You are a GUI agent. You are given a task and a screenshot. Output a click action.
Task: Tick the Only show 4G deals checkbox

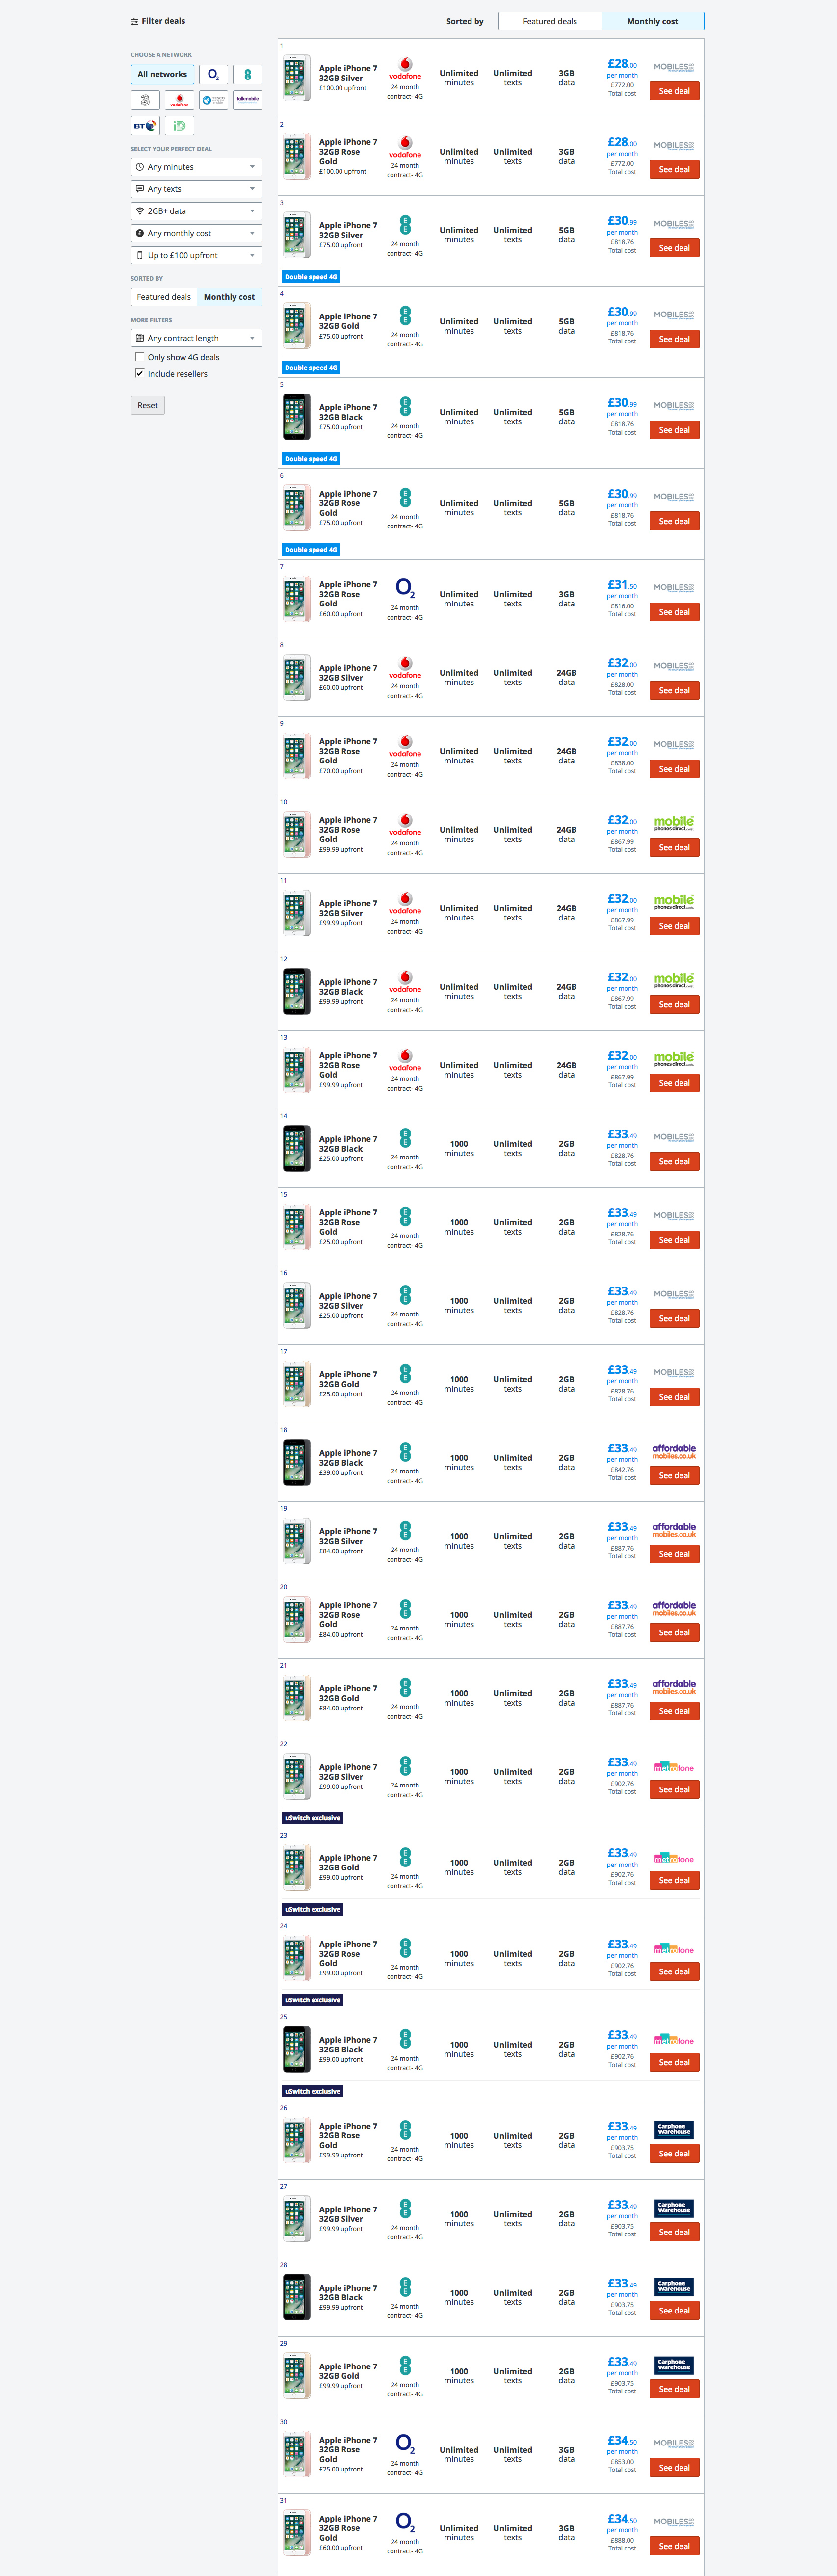pos(140,357)
